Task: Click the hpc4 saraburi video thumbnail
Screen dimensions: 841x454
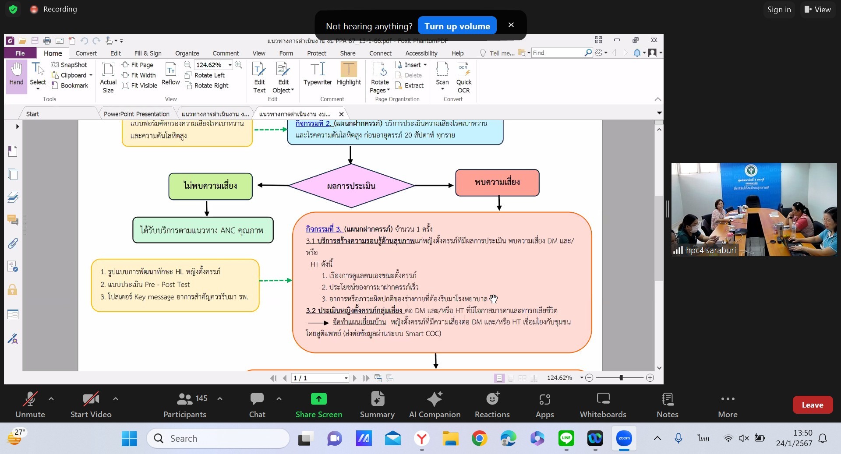Action: click(x=754, y=209)
